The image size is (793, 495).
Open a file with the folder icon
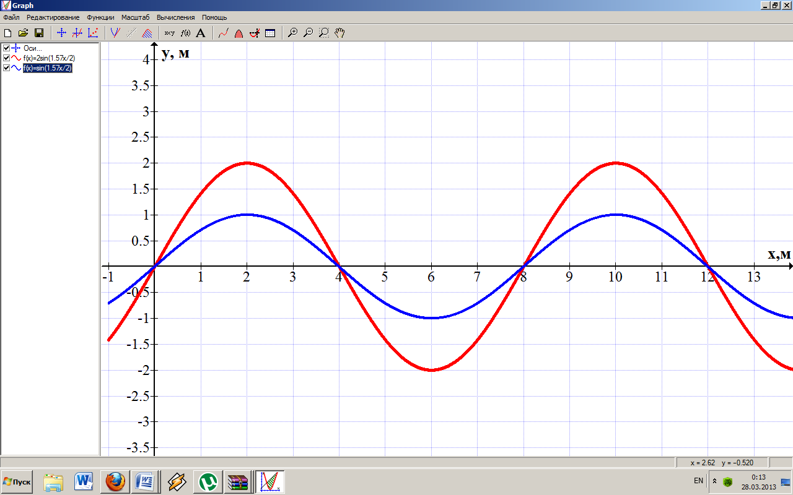coord(23,33)
